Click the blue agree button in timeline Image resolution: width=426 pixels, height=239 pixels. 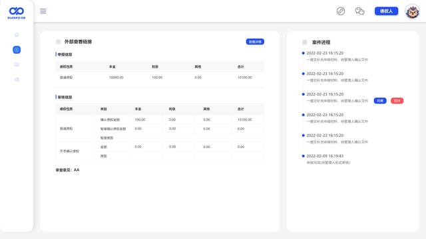pyautogui.click(x=380, y=101)
